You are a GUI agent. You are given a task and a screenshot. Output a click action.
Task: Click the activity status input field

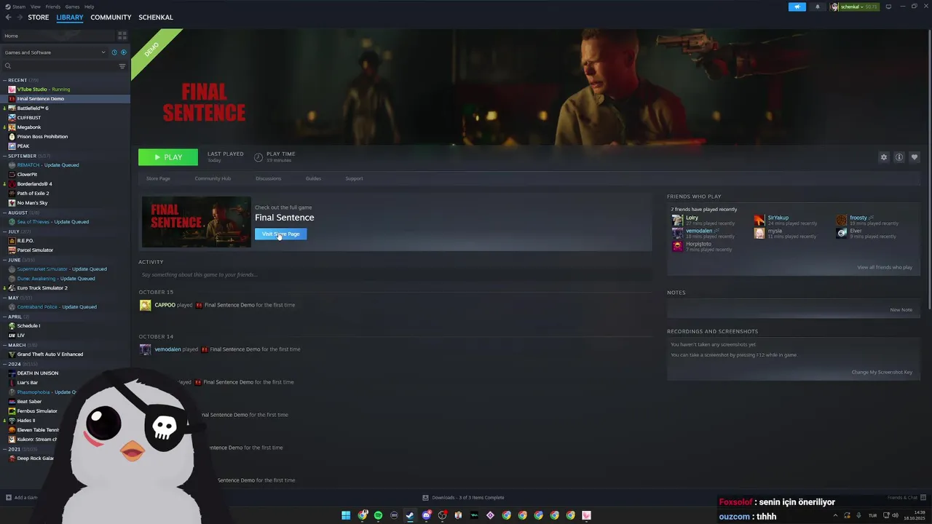(x=394, y=274)
